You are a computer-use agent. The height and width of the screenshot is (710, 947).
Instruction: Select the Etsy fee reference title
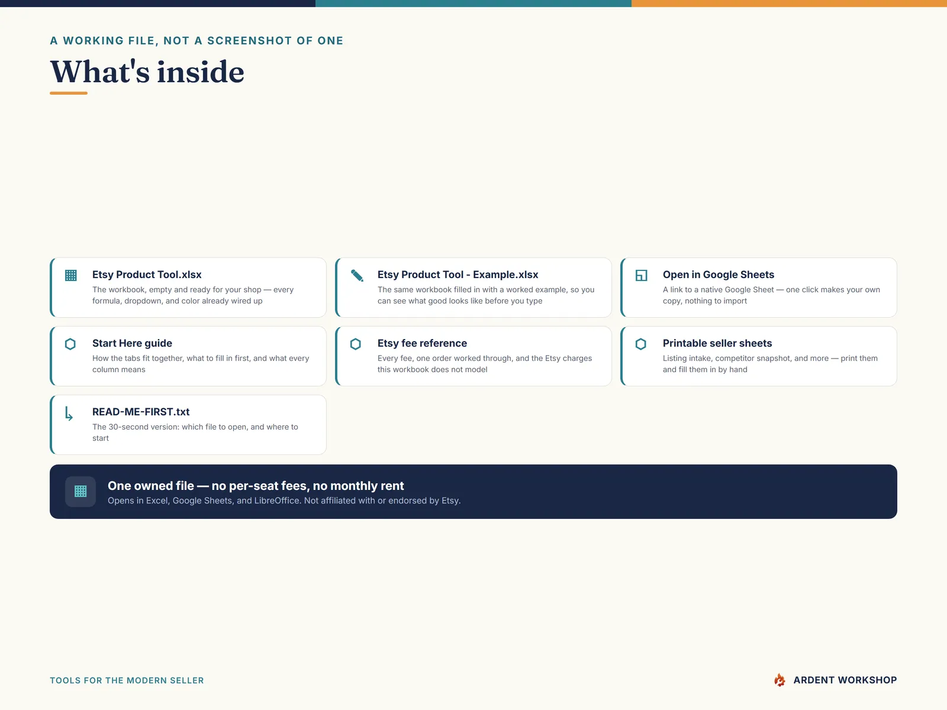[422, 343]
